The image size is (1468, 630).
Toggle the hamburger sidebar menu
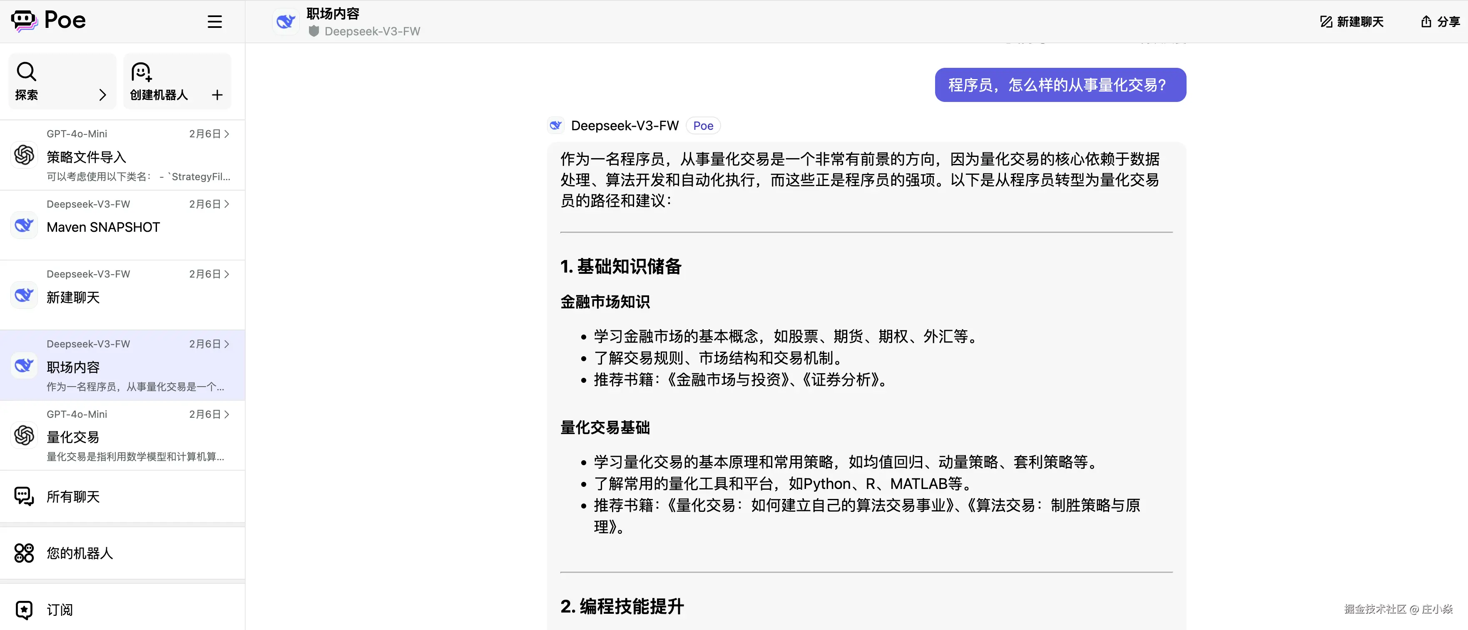(214, 22)
